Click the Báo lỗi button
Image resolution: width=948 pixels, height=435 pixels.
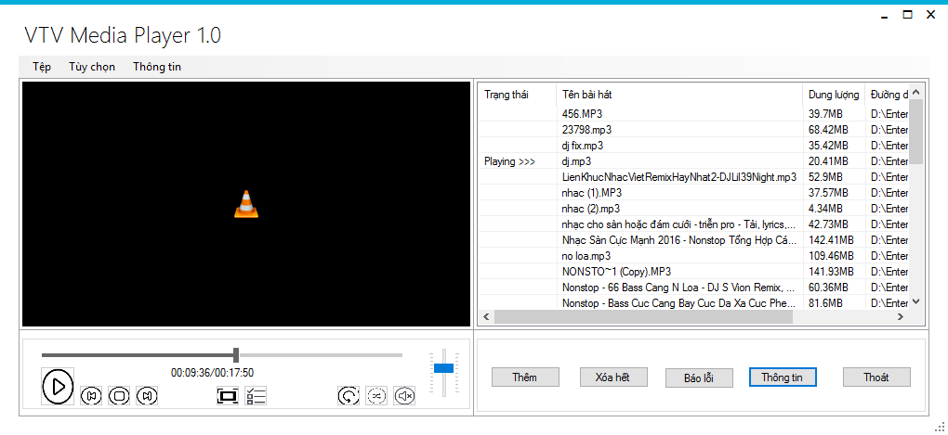coord(699,378)
